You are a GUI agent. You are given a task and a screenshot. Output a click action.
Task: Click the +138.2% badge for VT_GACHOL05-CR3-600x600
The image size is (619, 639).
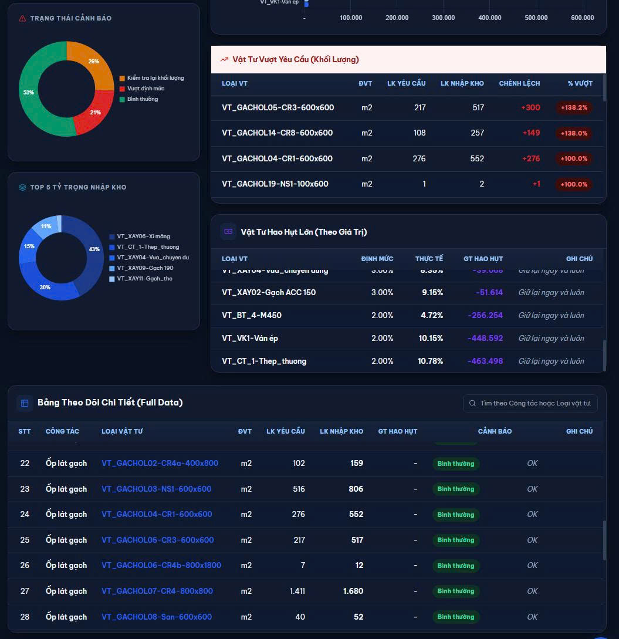[574, 107]
